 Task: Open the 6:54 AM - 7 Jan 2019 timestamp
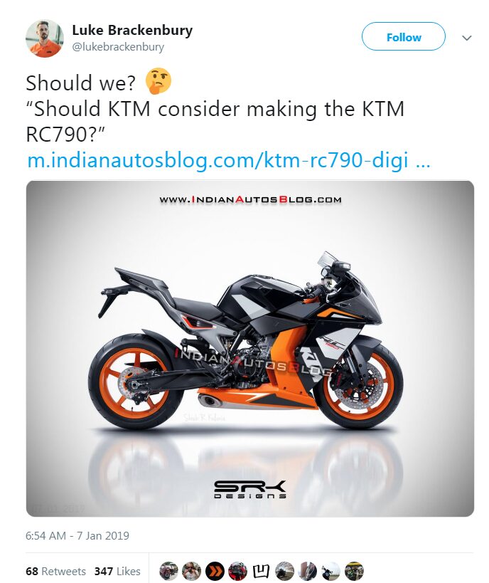click(x=77, y=536)
